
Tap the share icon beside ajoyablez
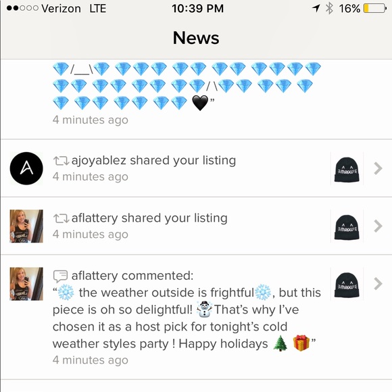[61, 161]
